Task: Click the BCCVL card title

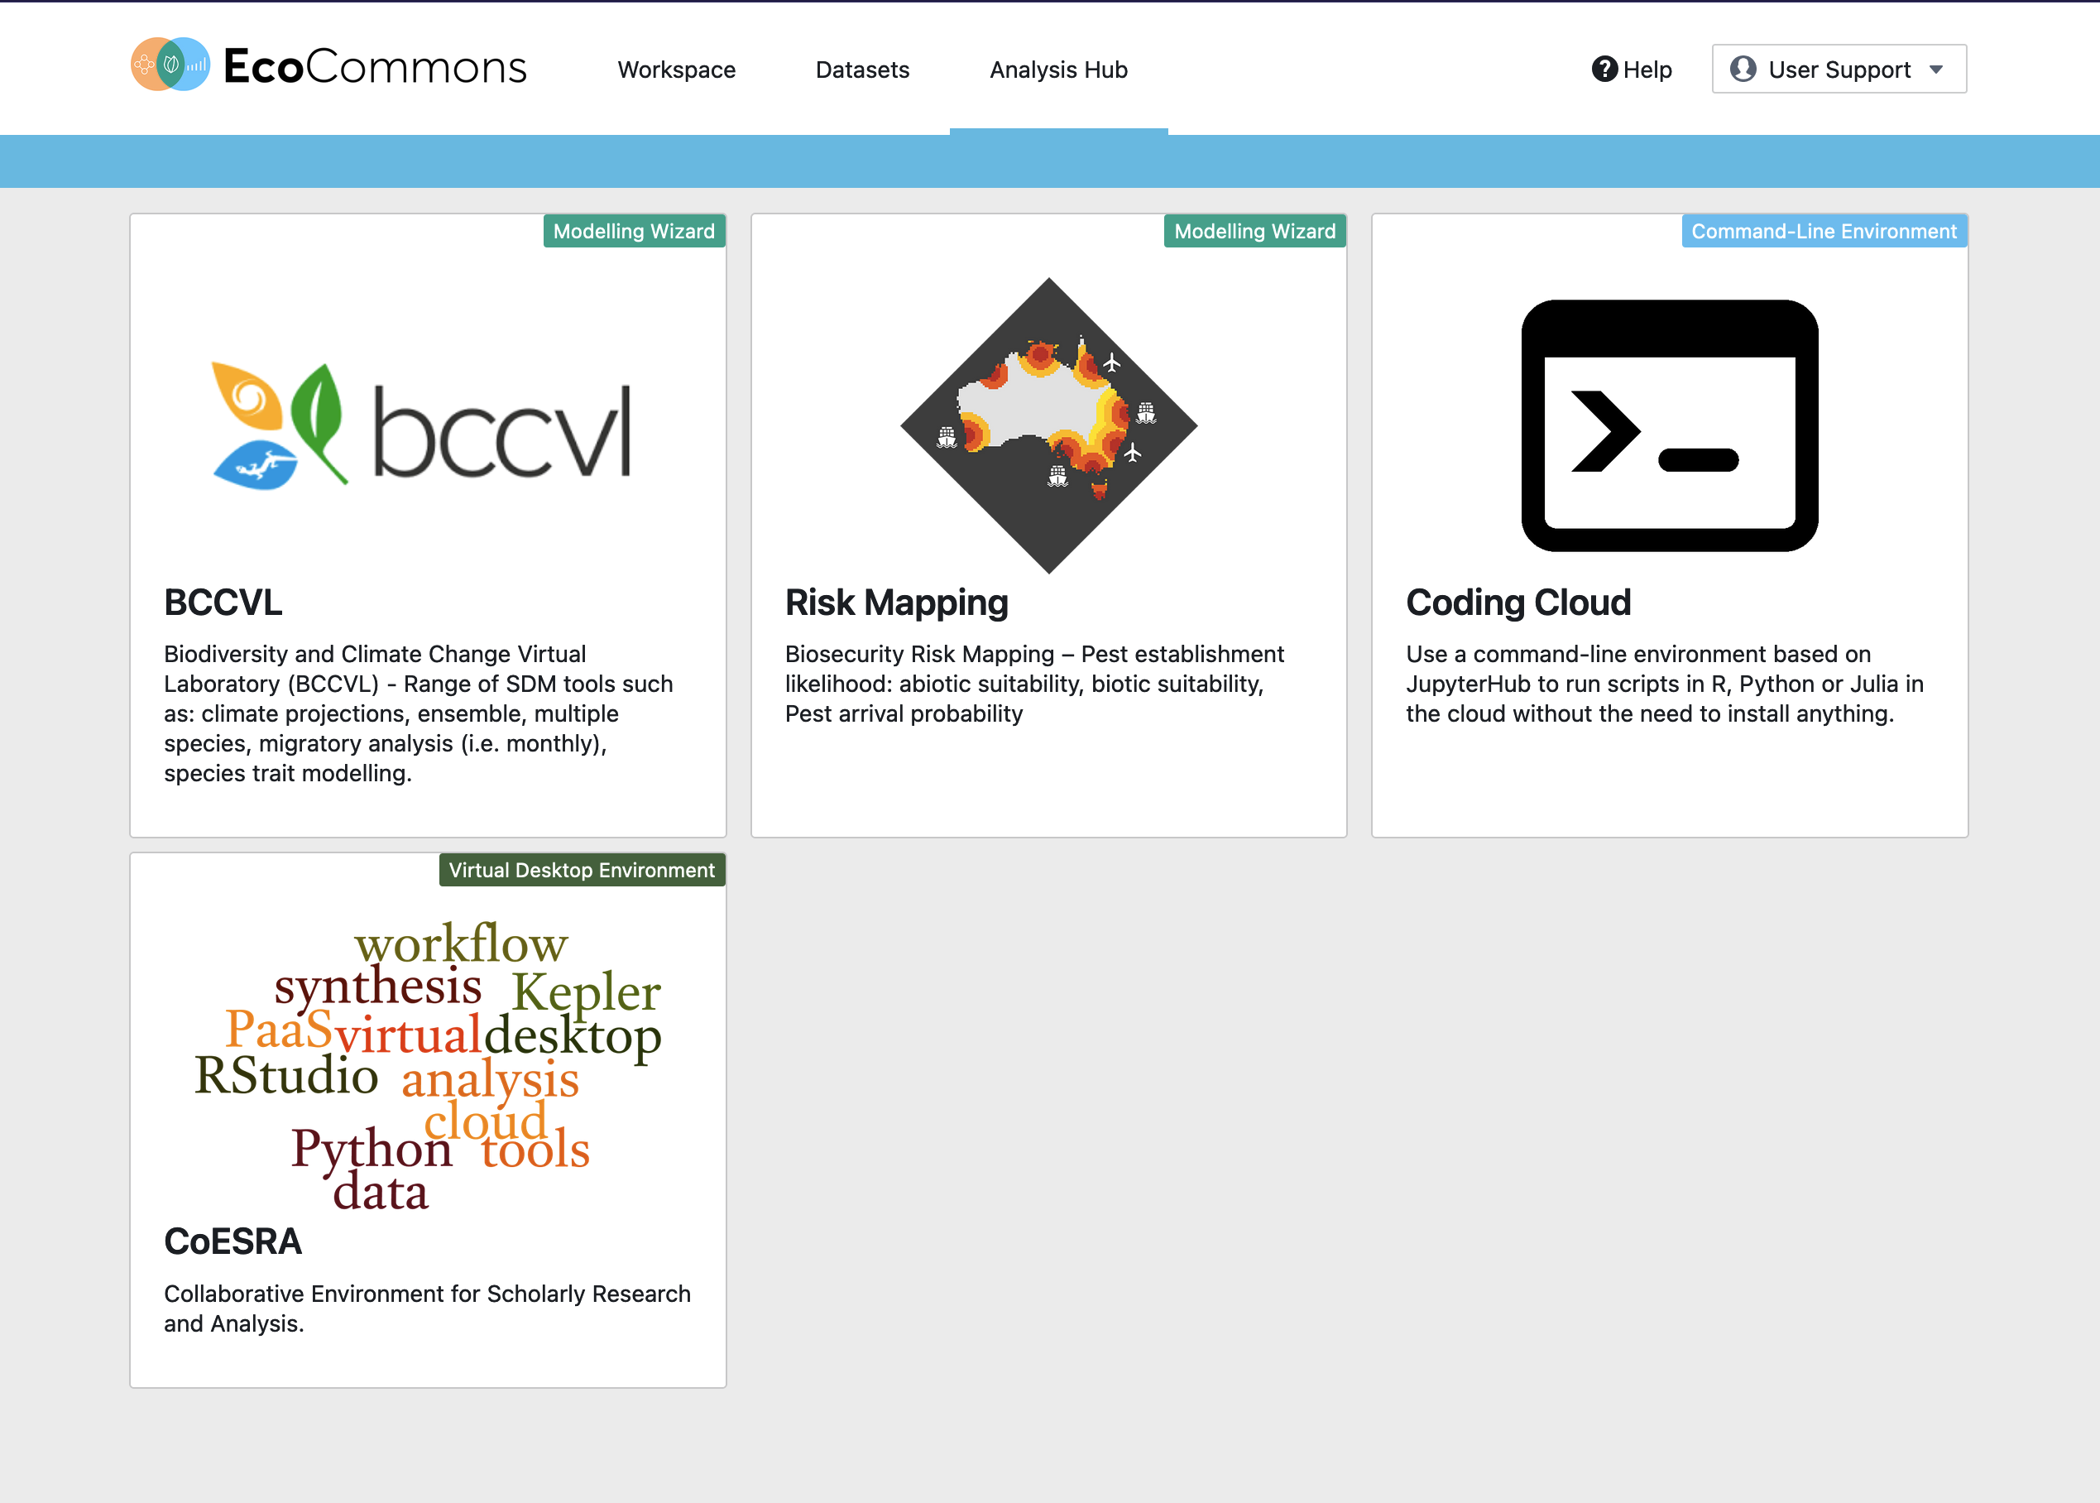Action: (223, 603)
